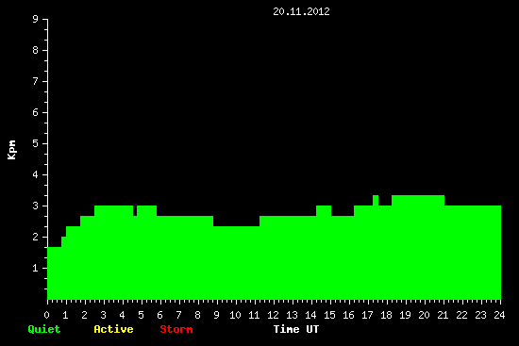Click the Time UT axis label
This screenshot has width=519, height=346.
pos(296,329)
